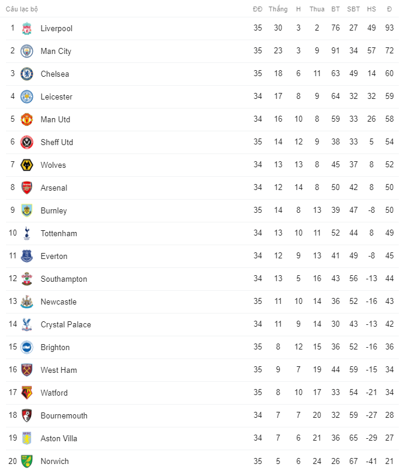Click the Wolves logo icon
The height and width of the screenshot is (470, 406).
click(x=26, y=165)
